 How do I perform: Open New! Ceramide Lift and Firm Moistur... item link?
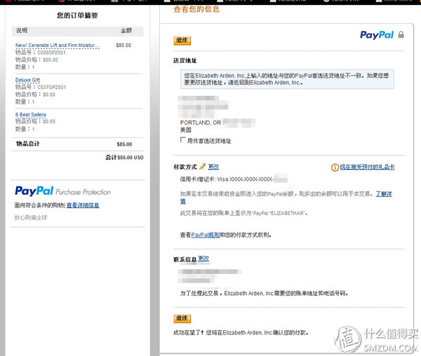click(58, 46)
